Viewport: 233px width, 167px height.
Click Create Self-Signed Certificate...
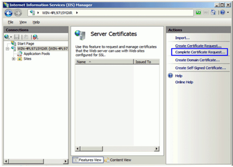[x=200, y=68]
